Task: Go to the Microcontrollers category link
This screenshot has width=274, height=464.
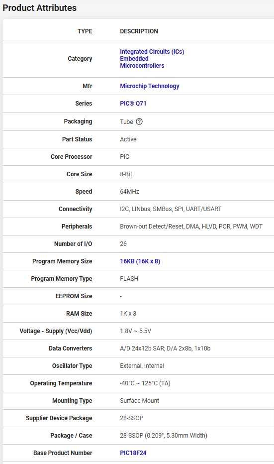Action: [x=142, y=66]
